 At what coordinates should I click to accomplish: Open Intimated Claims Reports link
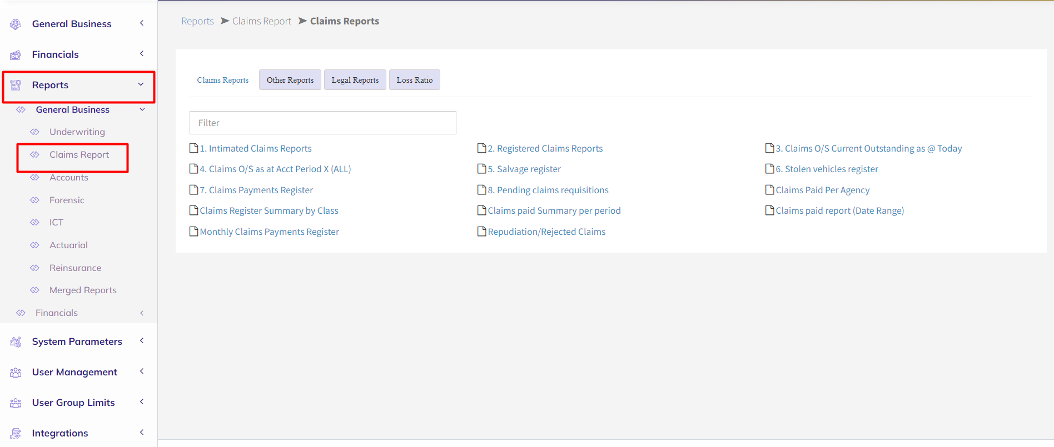click(255, 148)
